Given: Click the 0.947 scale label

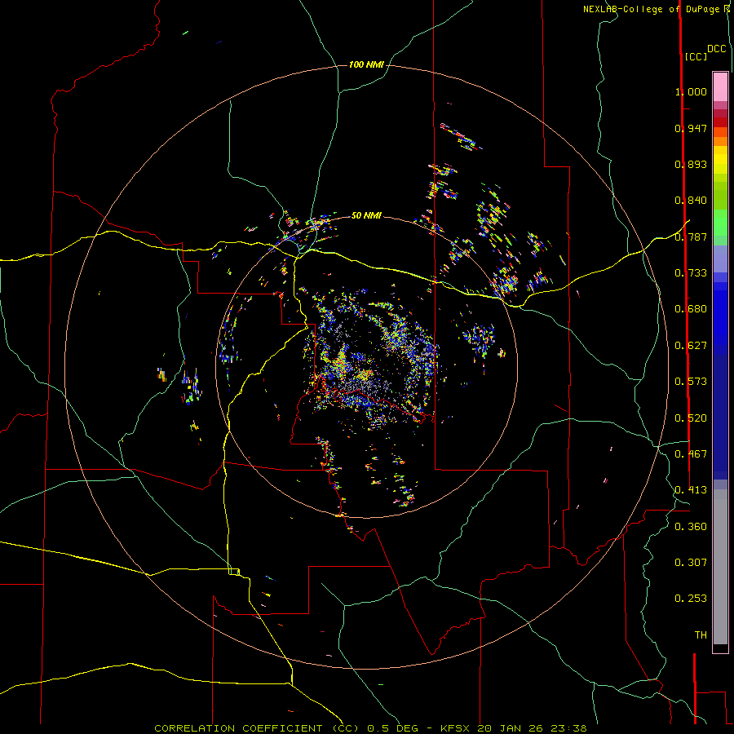Looking at the screenshot, I should click(x=691, y=128).
